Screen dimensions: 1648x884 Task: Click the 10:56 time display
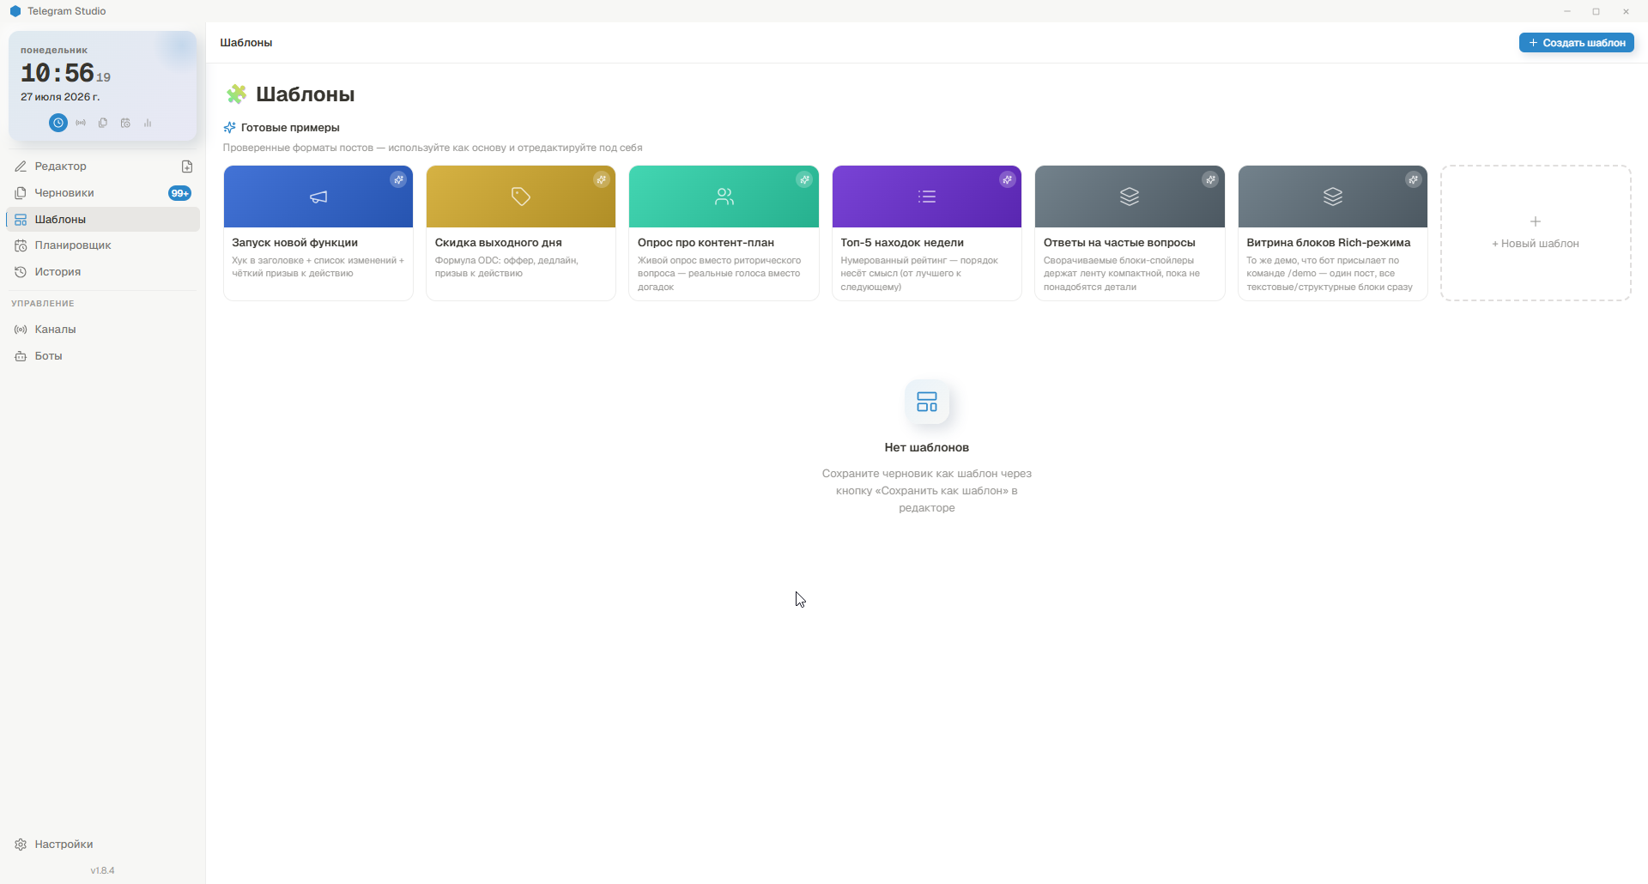[58, 73]
